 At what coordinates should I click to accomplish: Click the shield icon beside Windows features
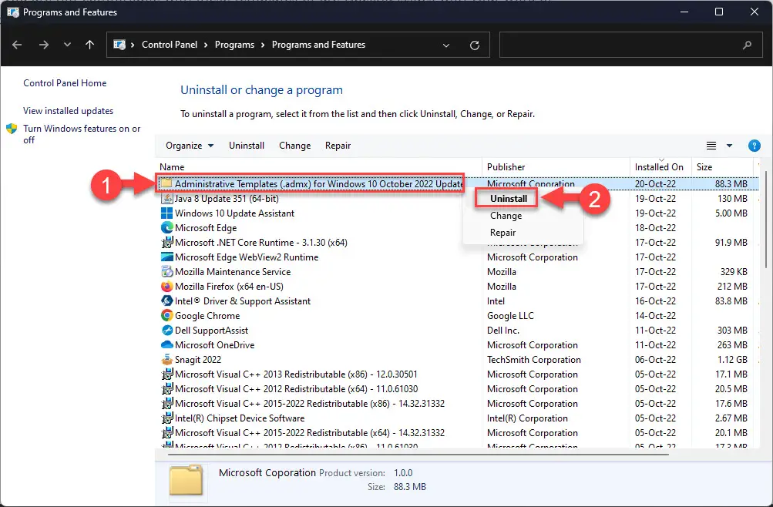point(12,129)
